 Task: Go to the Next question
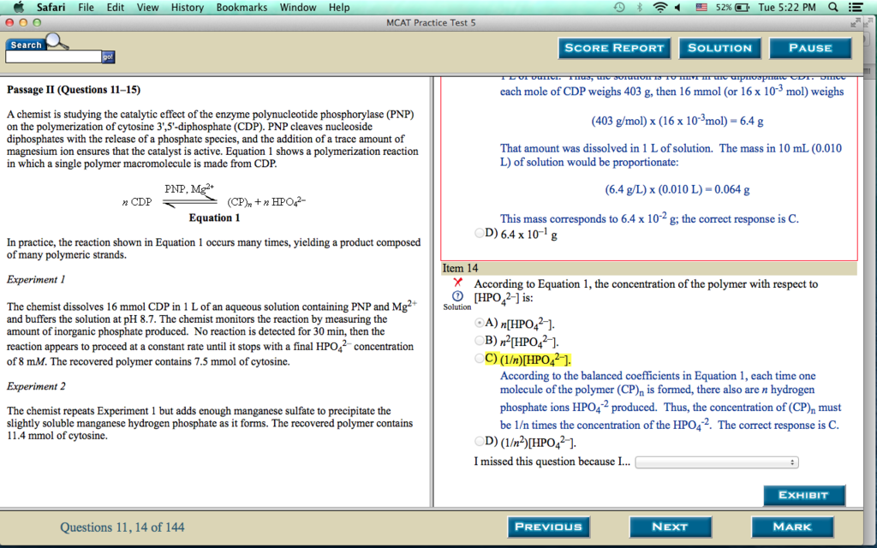670,527
